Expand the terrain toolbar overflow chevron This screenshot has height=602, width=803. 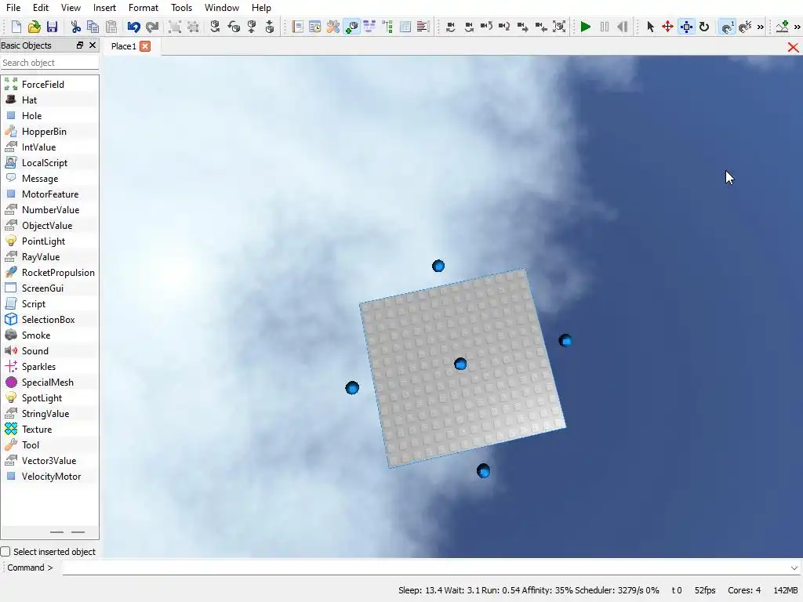tap(797, 27)
